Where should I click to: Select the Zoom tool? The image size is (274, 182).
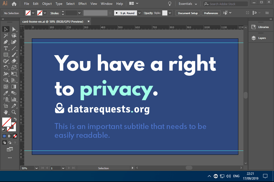point(14,112)
